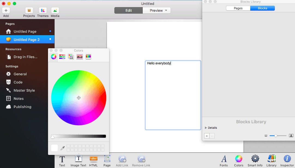The image size is (295, 168).
Task: Open the Preview dropdown arrow
Action: pos(166,11)
